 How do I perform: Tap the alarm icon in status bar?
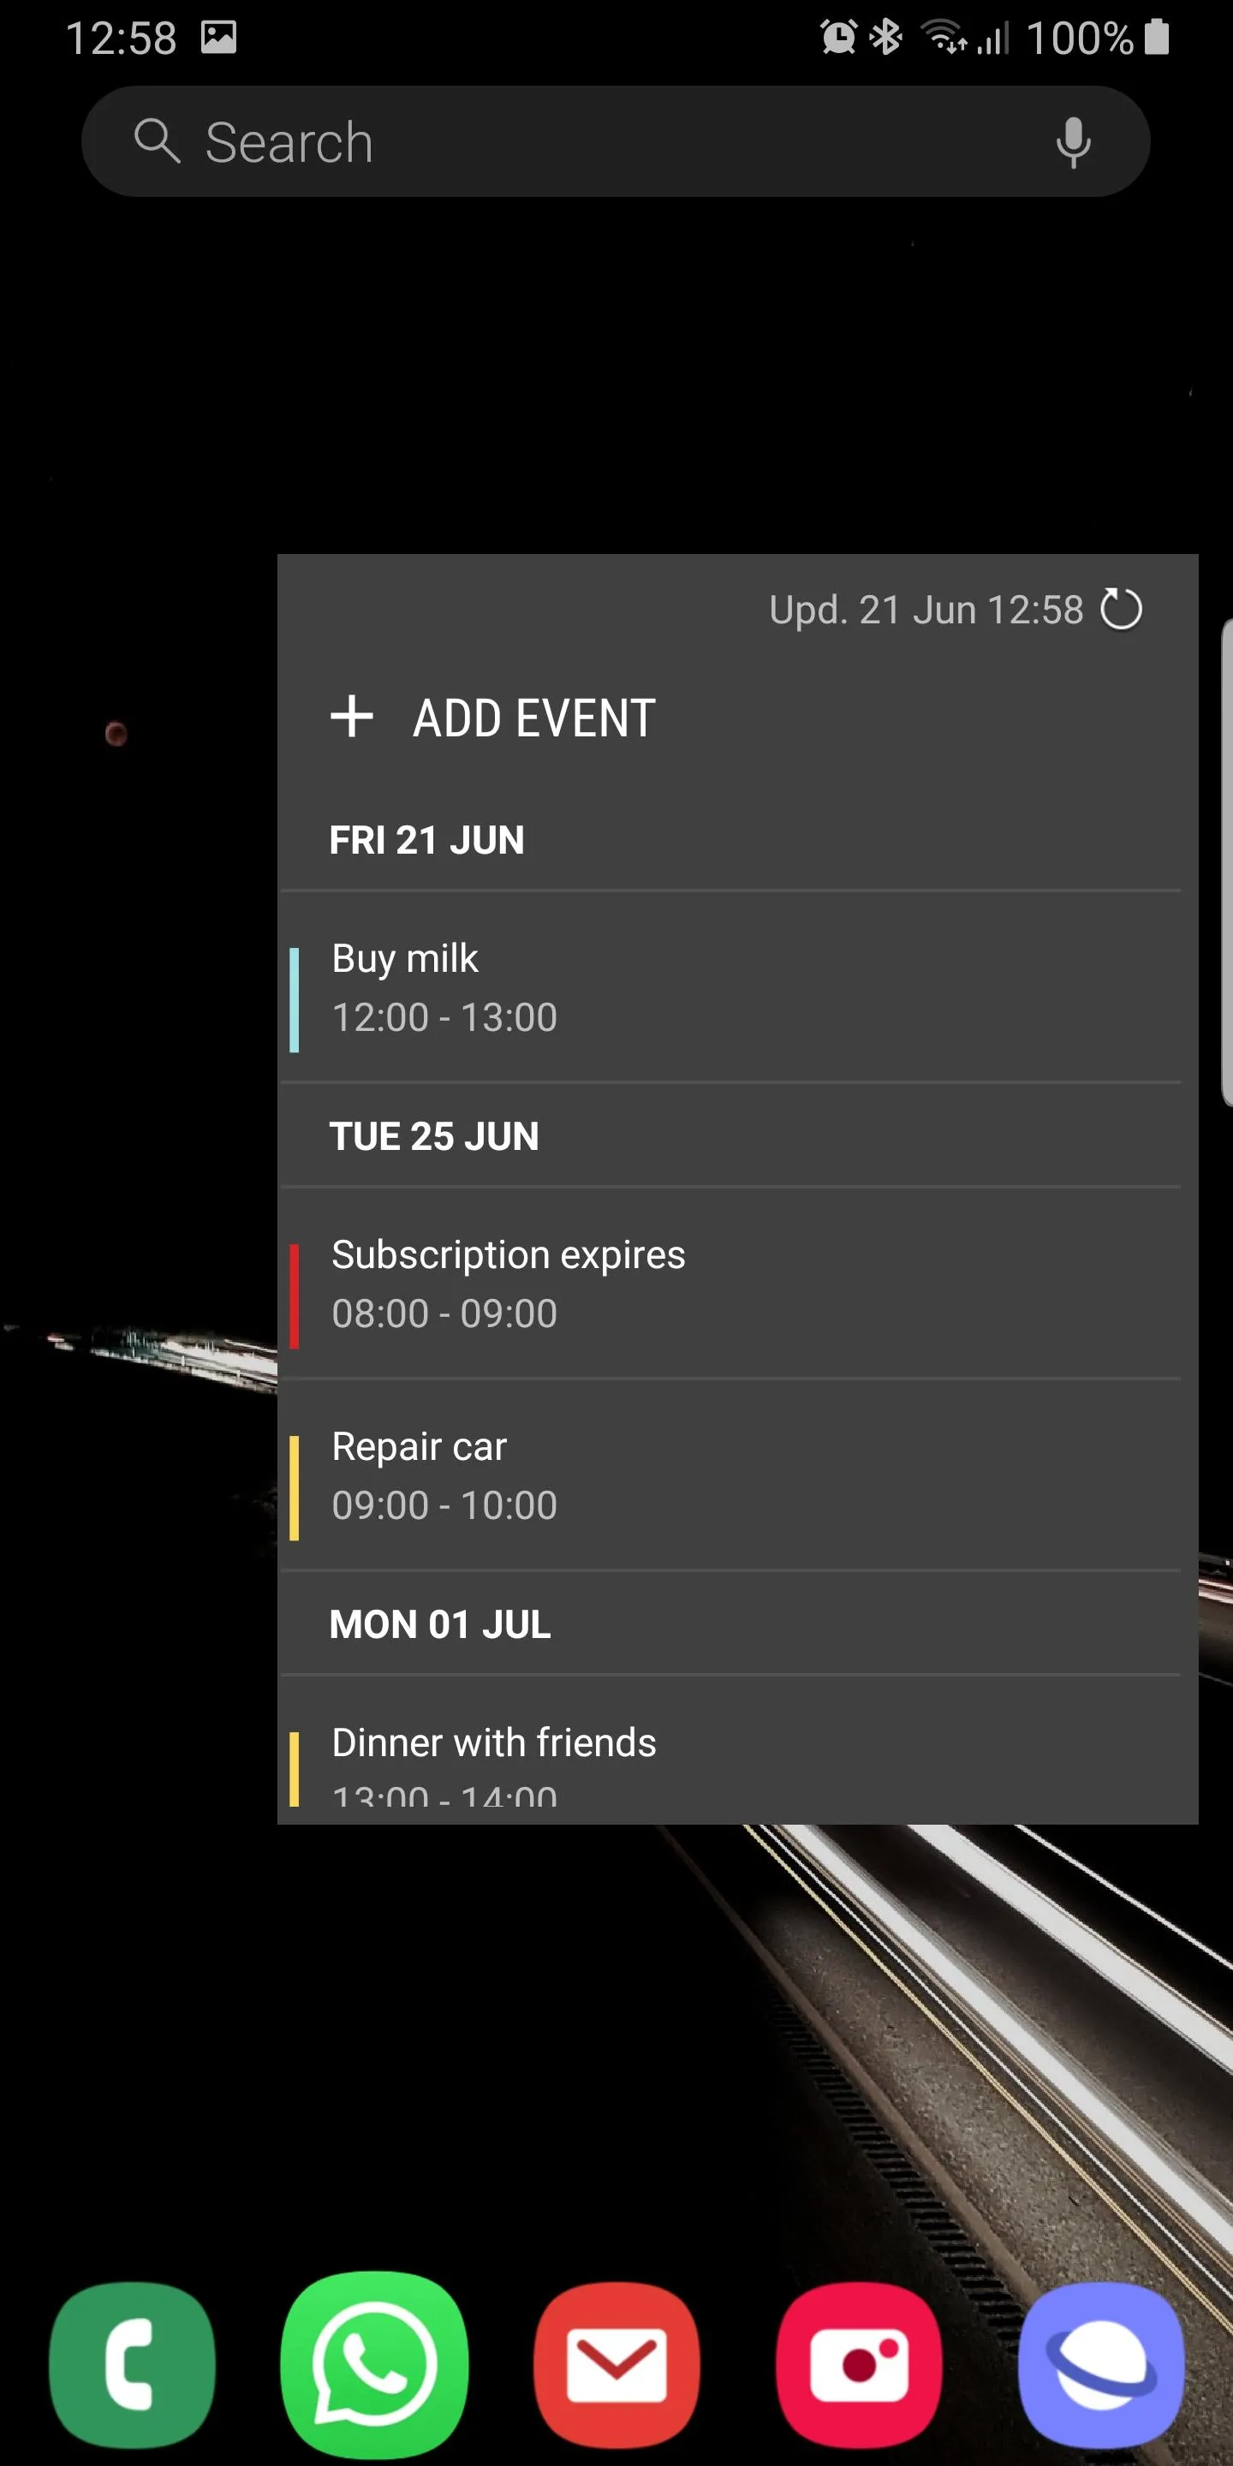[838, 39]
